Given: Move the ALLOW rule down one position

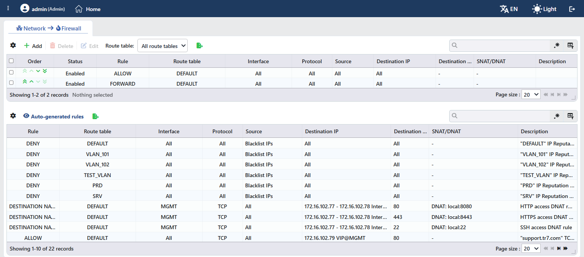Looking at the screenshot, I should click(x=38, y=71).
